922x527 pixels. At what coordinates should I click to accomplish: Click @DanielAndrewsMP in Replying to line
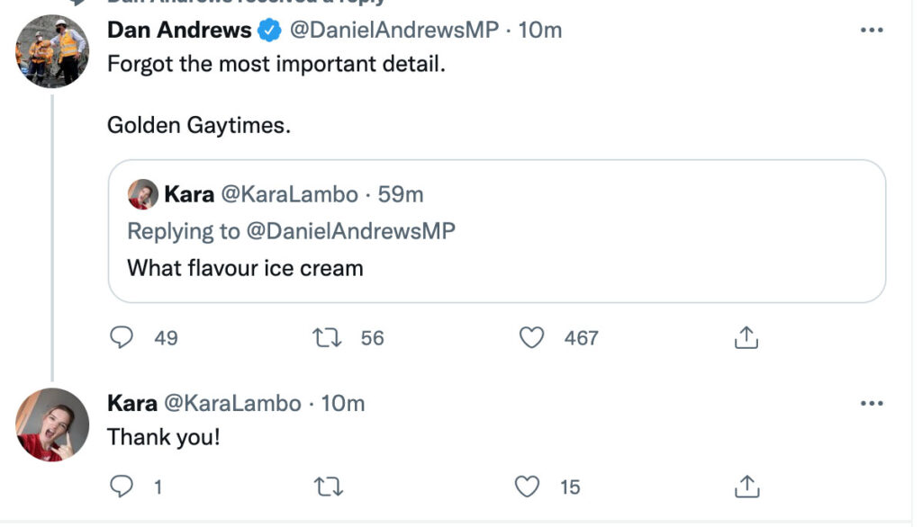350,231
